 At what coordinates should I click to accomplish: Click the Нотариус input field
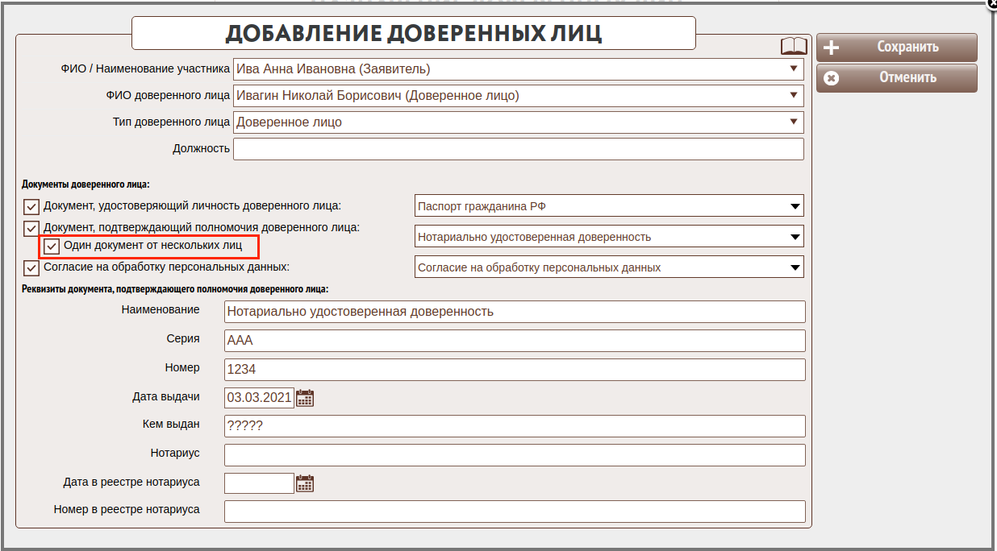tap(515, 455)
